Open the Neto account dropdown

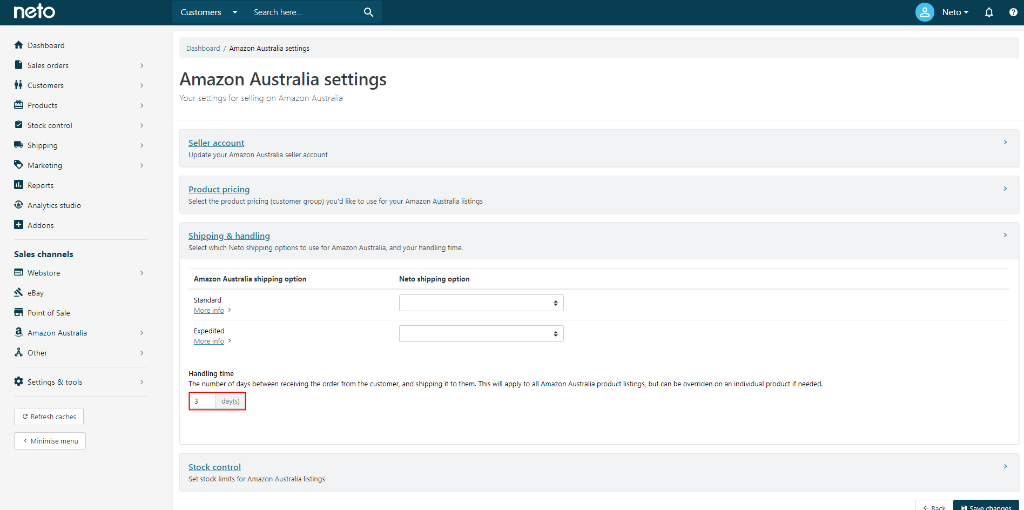pyautogui.click(x=955, y=12)
